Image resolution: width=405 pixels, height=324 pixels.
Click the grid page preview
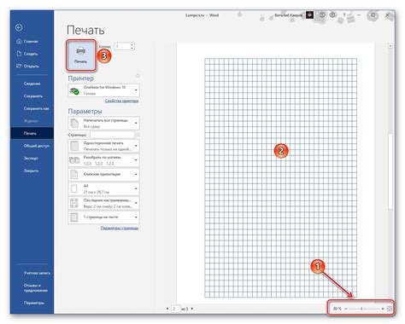280,178
